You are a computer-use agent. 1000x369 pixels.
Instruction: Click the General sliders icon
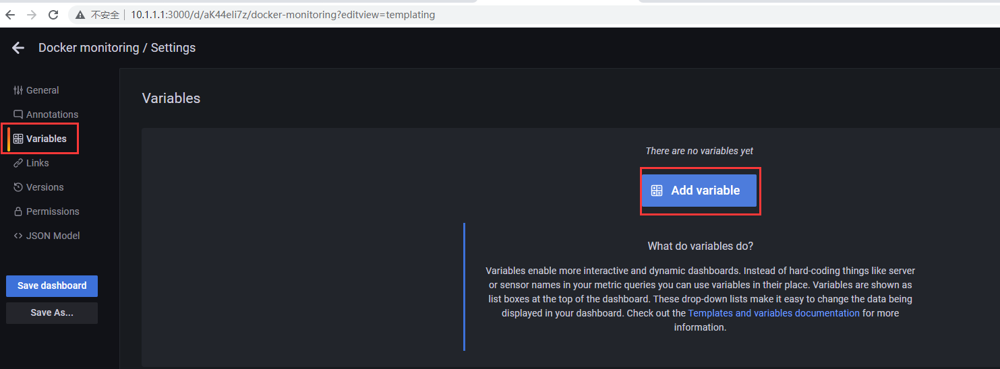(18, 90)
